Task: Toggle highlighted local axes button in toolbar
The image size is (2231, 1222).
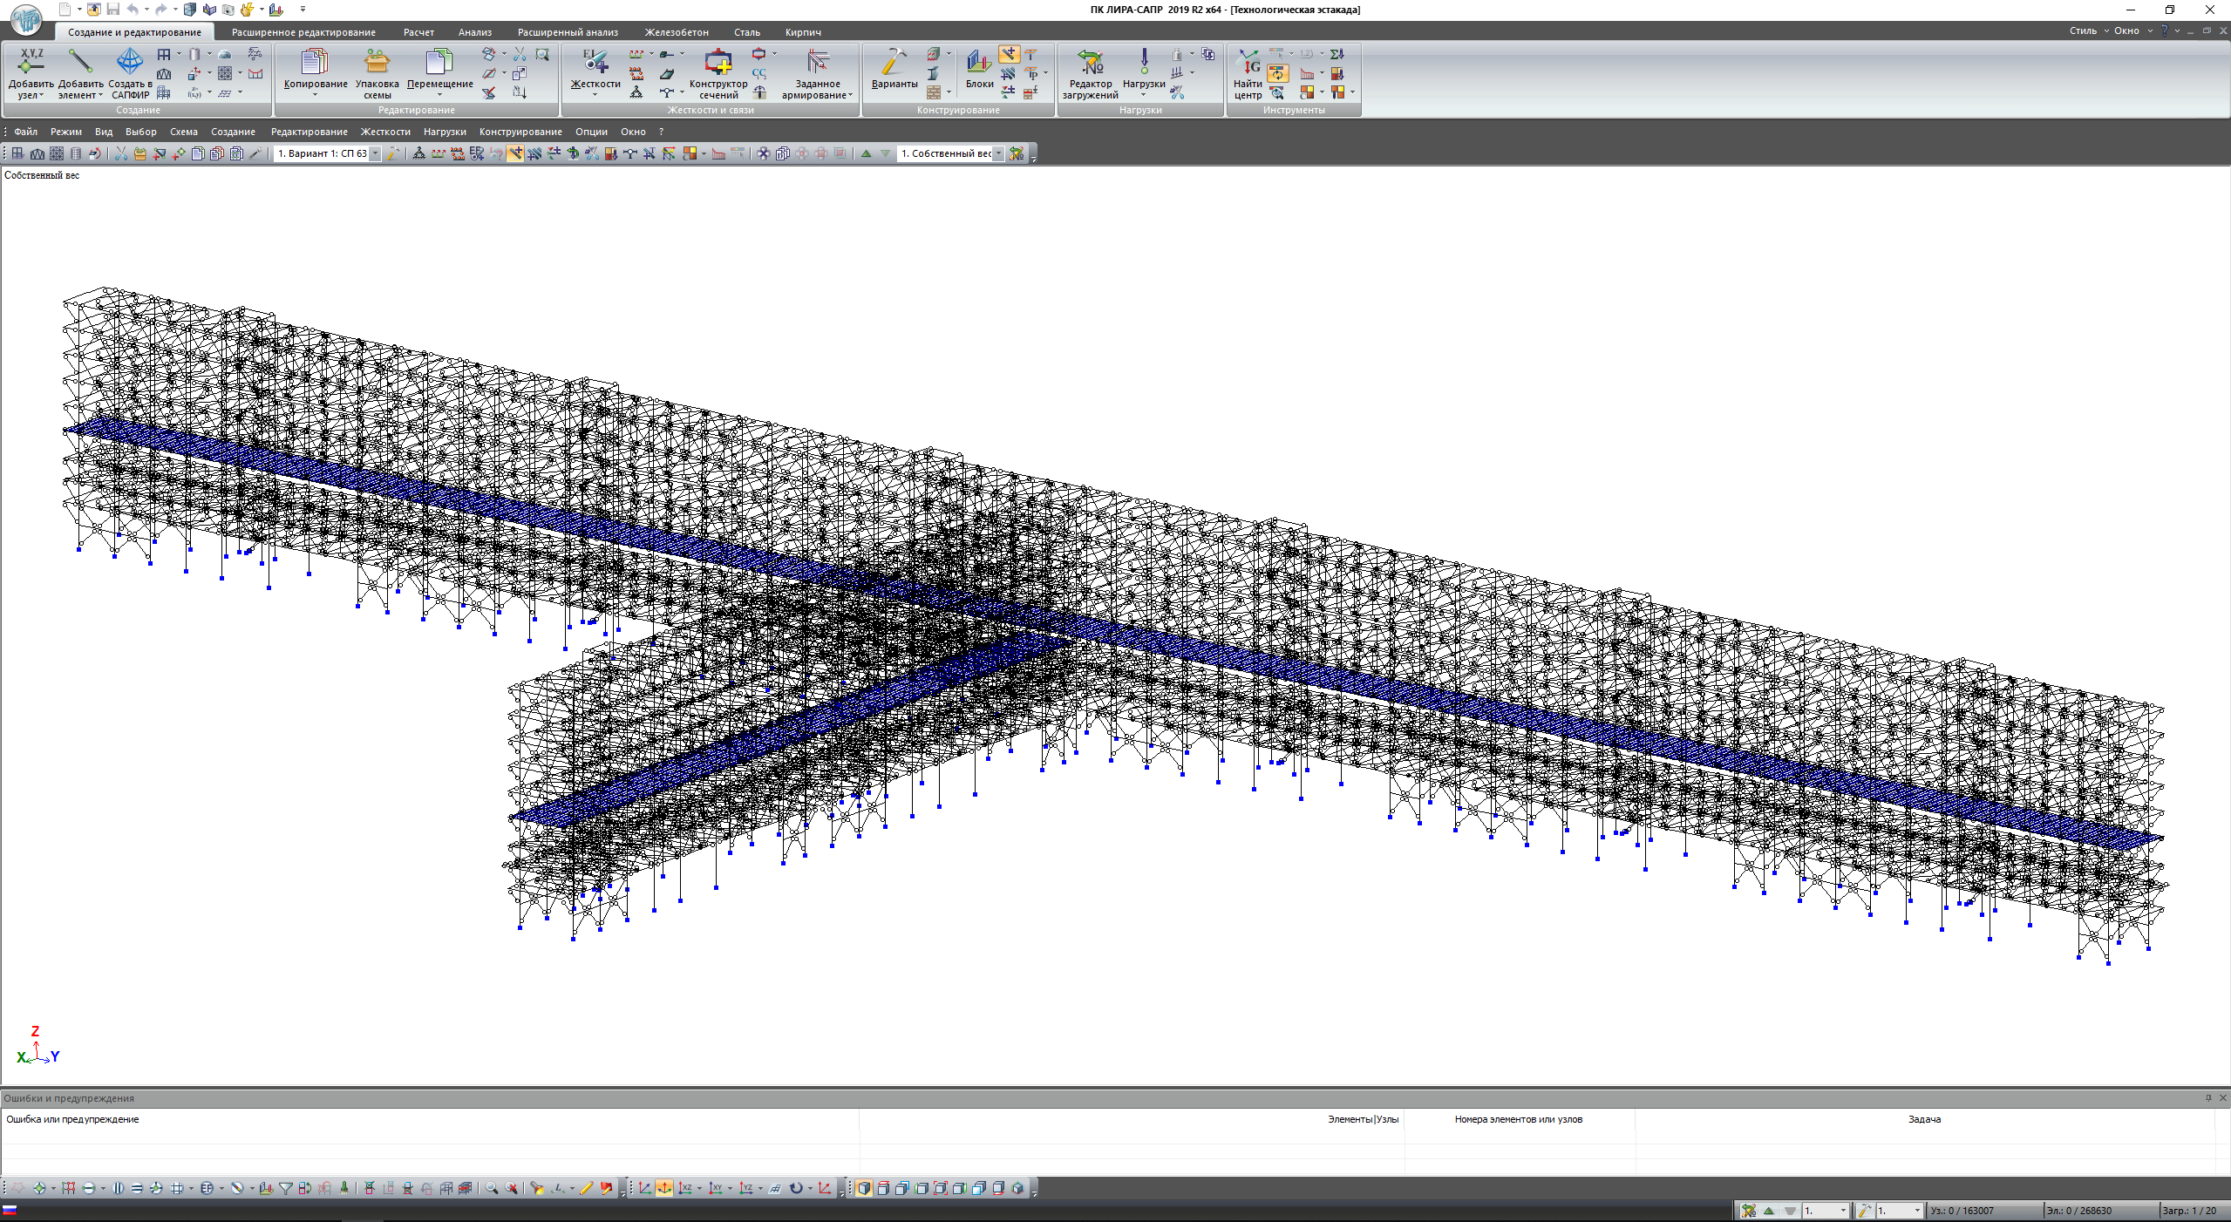Action: point(515,153)
